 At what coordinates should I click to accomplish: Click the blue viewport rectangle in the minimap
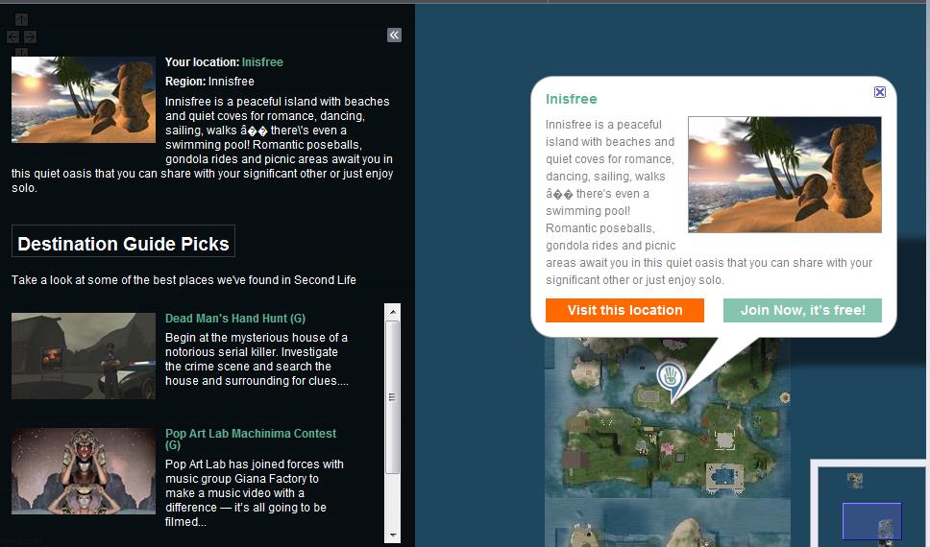(x=870, y=521)
